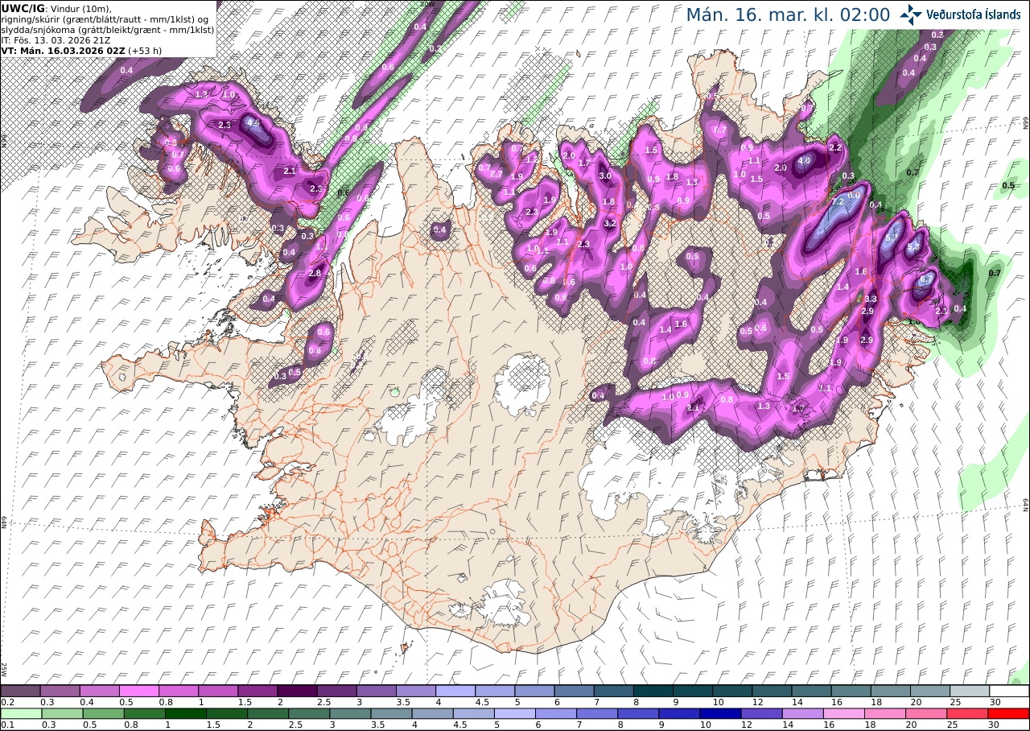Select the upper scale light blue 4 swatch
This screenshot has width=1030, height=731.
click(455, 691)
